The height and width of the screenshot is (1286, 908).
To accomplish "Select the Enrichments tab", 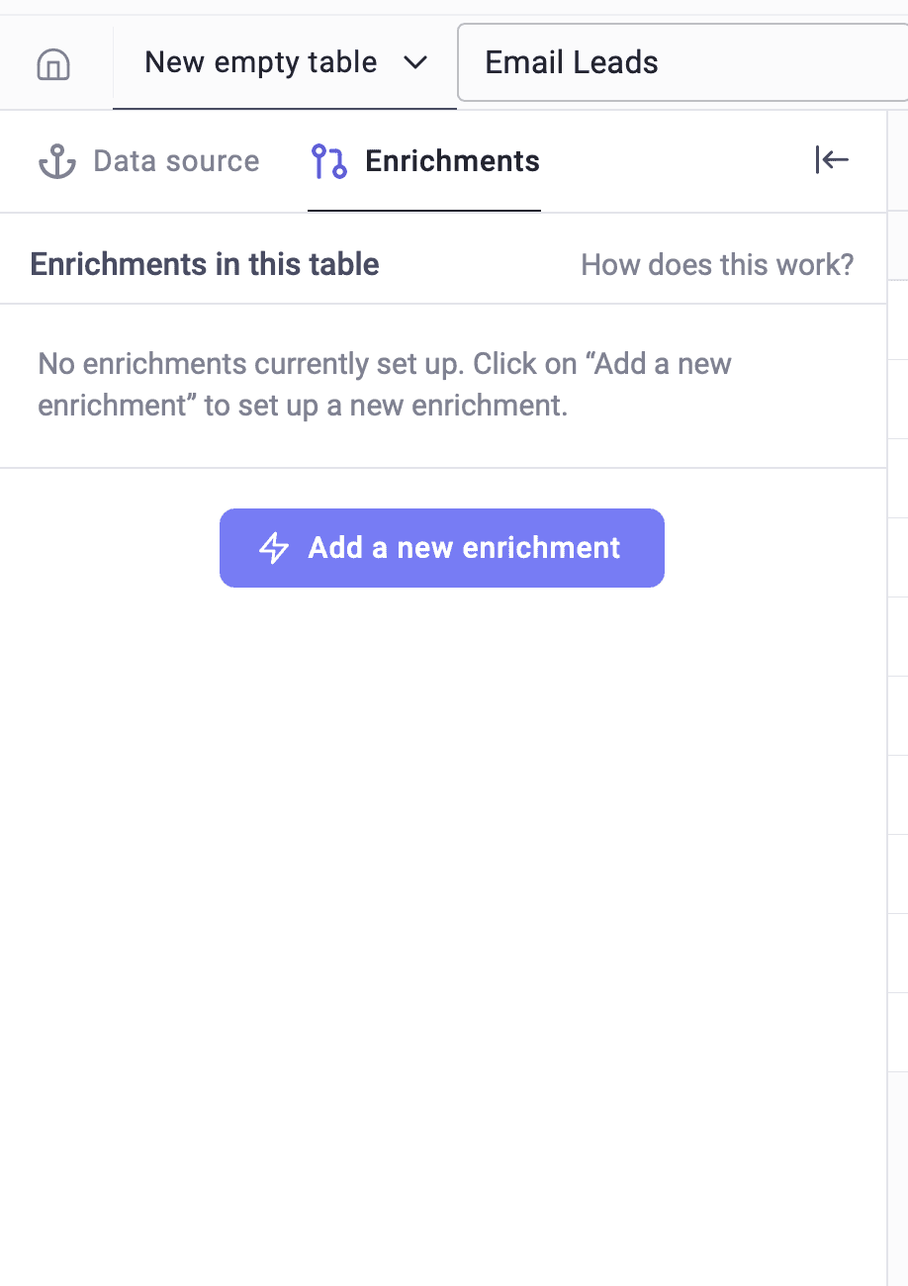I will (452, 161).
